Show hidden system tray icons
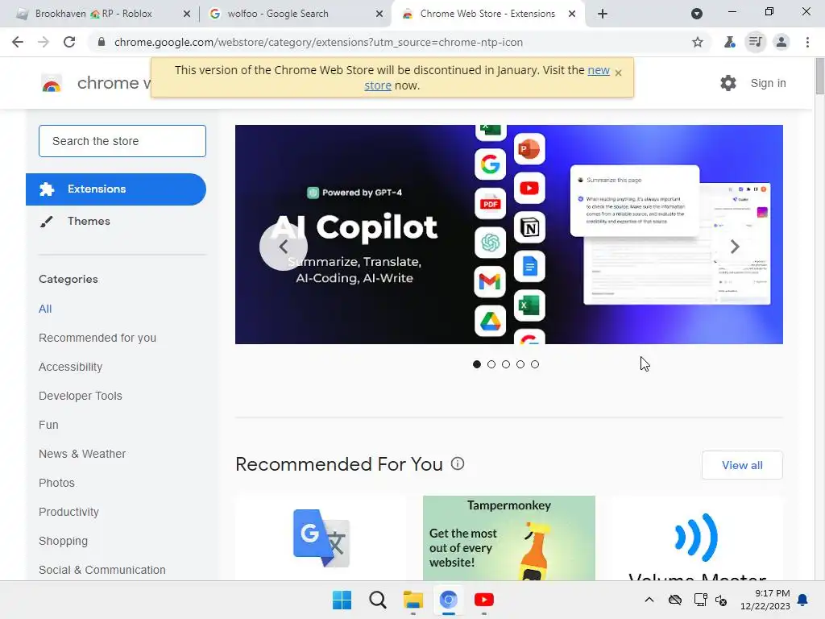The width and height of the screenshot is (825, 619). click(x=649, y=600)
